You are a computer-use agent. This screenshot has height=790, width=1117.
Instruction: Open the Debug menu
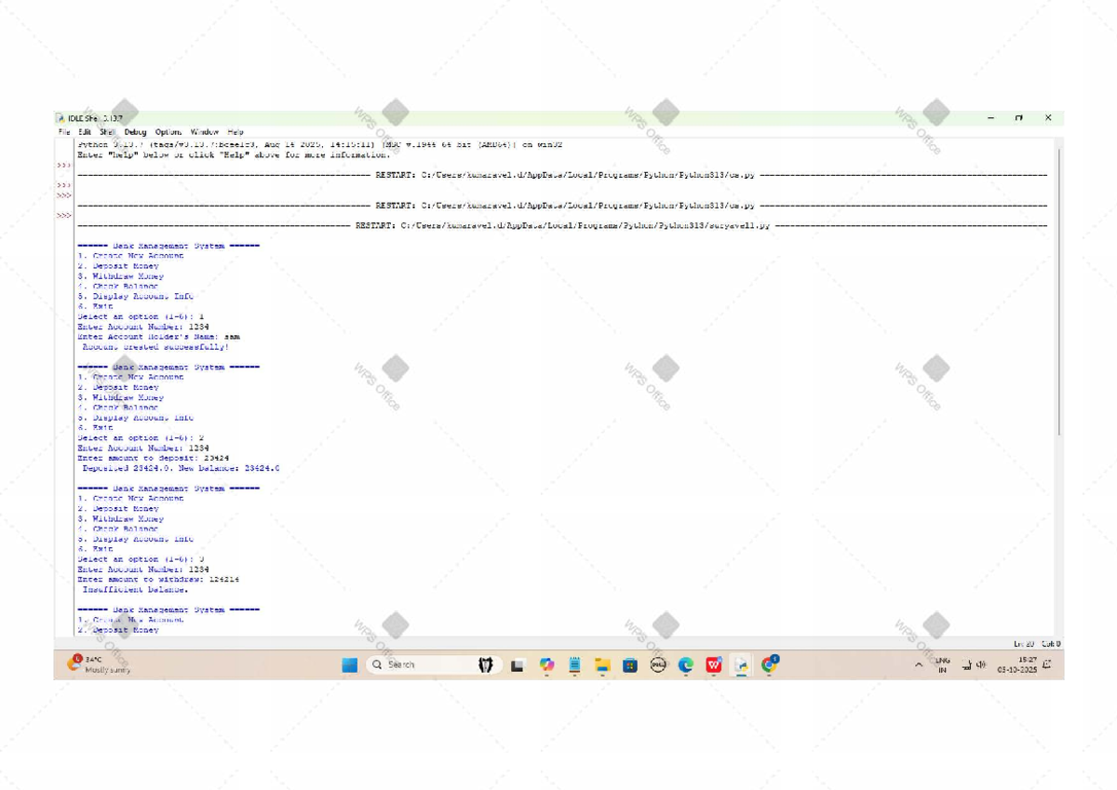click(x=135, y=132)
